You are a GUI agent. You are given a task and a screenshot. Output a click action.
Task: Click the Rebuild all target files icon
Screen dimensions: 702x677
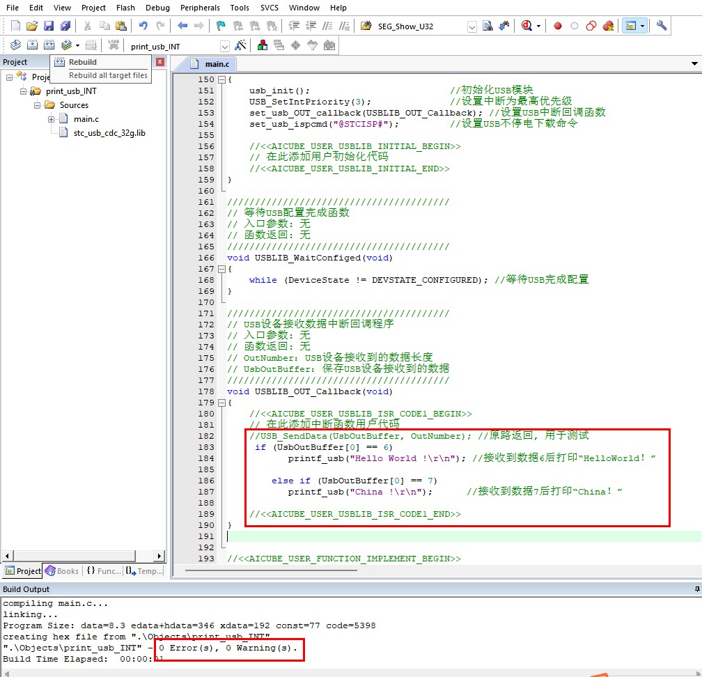click(x=49, y=45)
